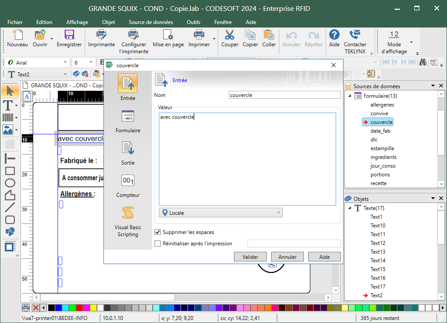Image resolution: width=447 pixels, height=323 pixels.
Task: Open the Sortie data source type
Action: [127, 148]
